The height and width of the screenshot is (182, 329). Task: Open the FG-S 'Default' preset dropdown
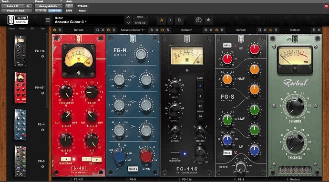click(x=241, y=30)
